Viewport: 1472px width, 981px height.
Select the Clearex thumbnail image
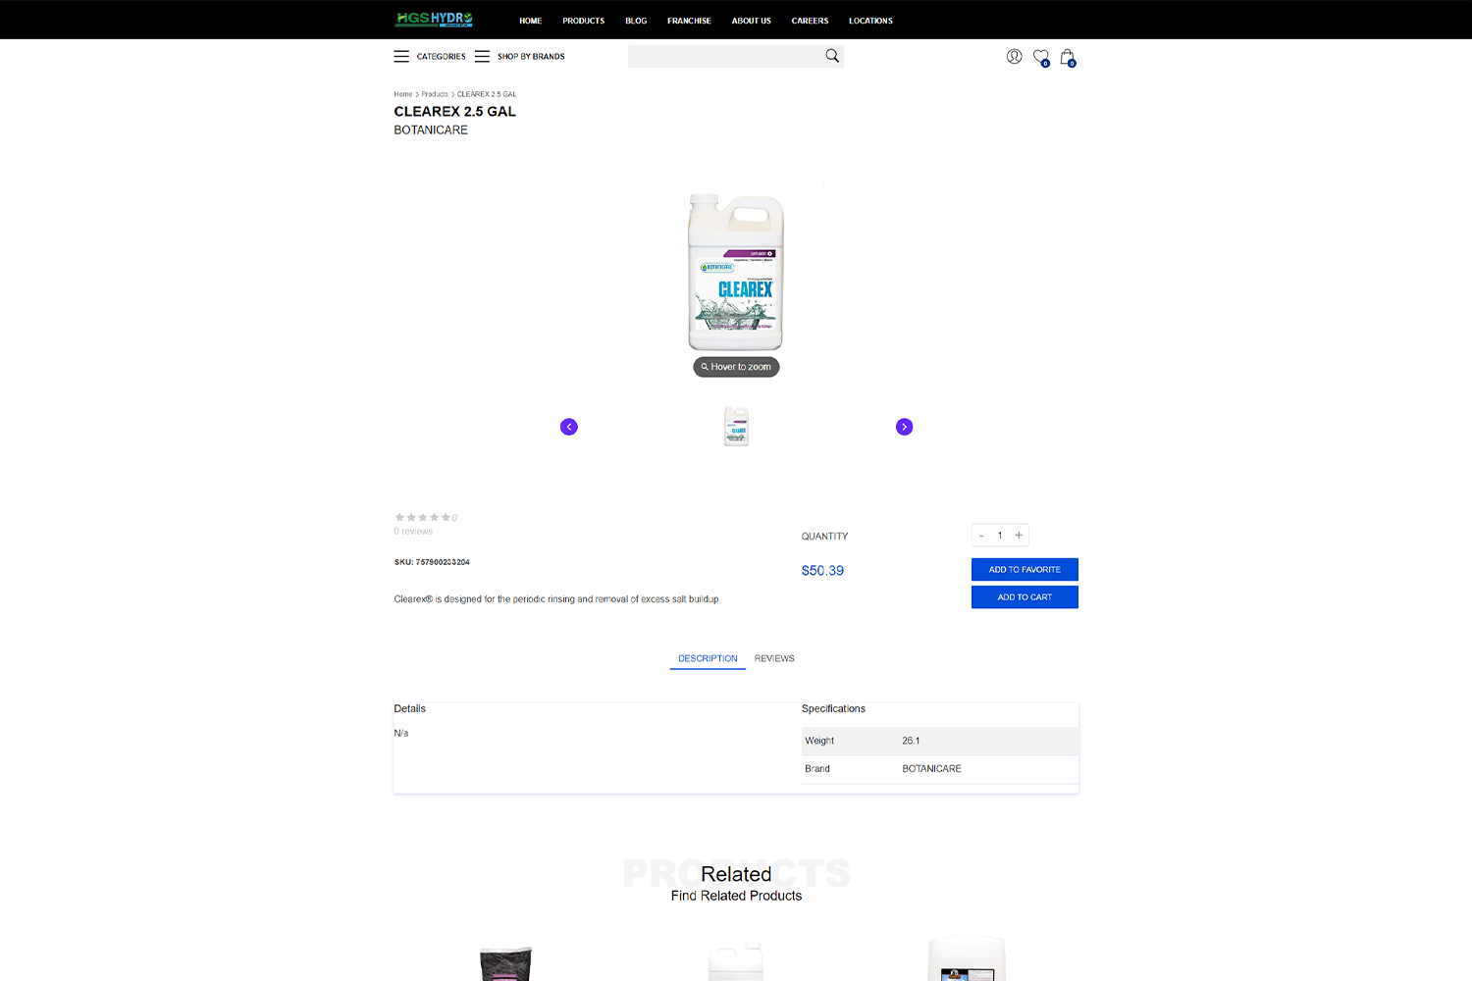(736, 427)
